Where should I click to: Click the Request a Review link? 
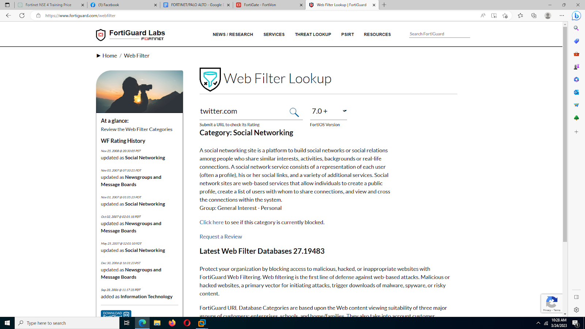pyautogui.click(x=221, y=237)
